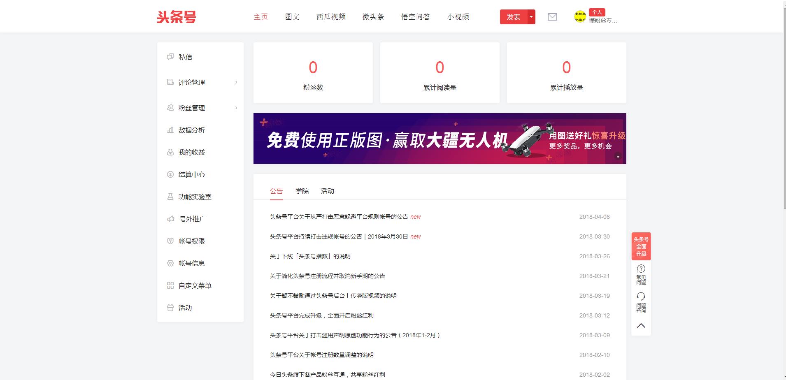Open the mail envelope icon in header
Screen dimensions: 786x380
point(552,17)
